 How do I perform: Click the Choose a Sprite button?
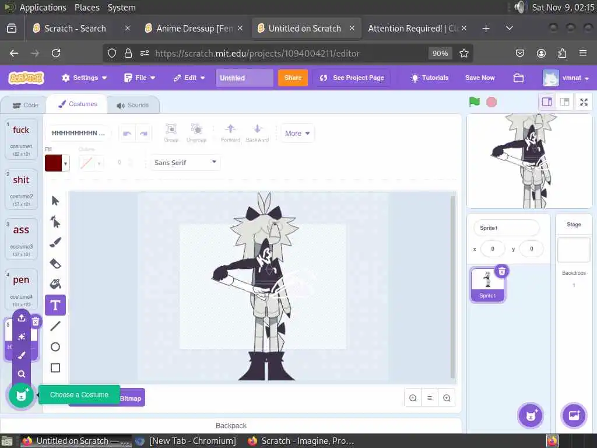tap(531, 415)
